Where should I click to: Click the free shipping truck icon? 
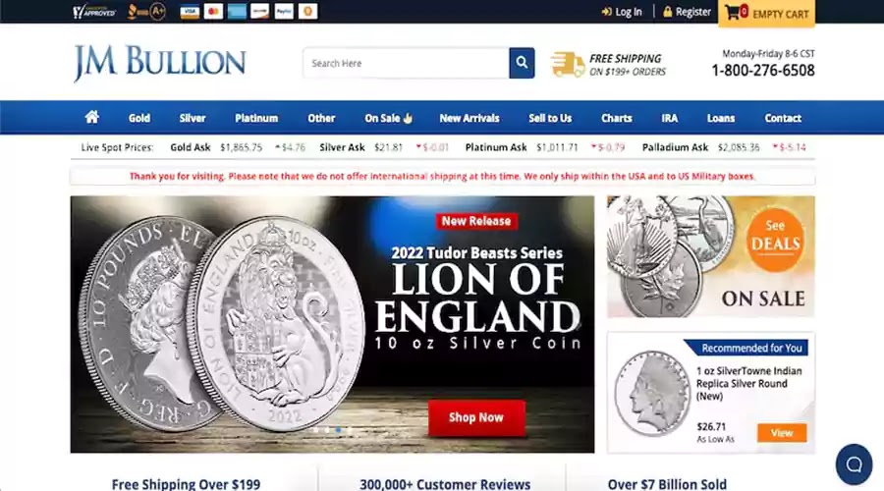pyautogui.click(x=567, y=64)
